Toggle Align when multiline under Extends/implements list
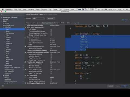The image size is (130, 97). tap(51, 48)
